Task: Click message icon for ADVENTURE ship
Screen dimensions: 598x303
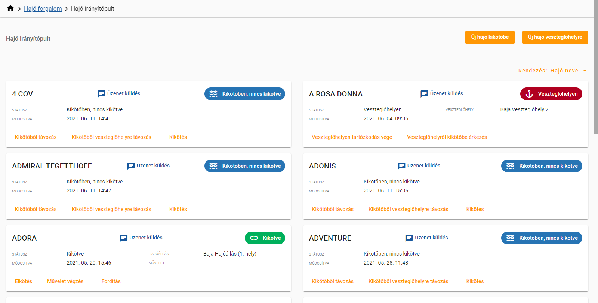Action: (409, 238)
